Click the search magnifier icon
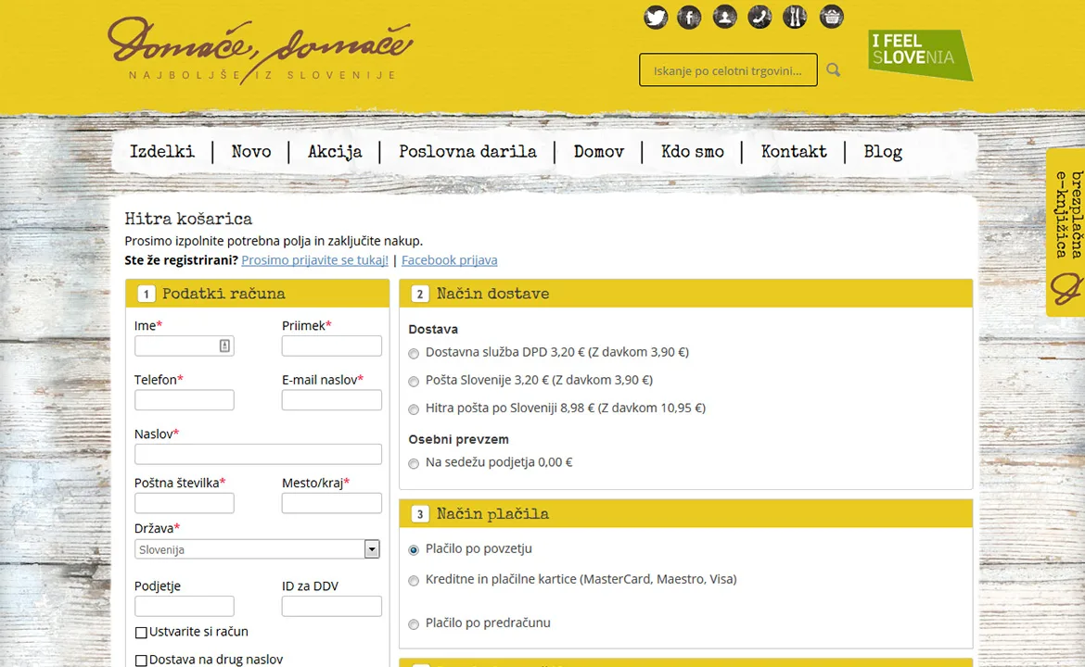Viewport: 1085px width, 667px height. (x=833, y=69)
